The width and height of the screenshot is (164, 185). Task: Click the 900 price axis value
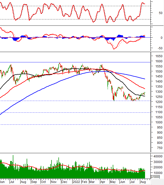coord(160,133)
